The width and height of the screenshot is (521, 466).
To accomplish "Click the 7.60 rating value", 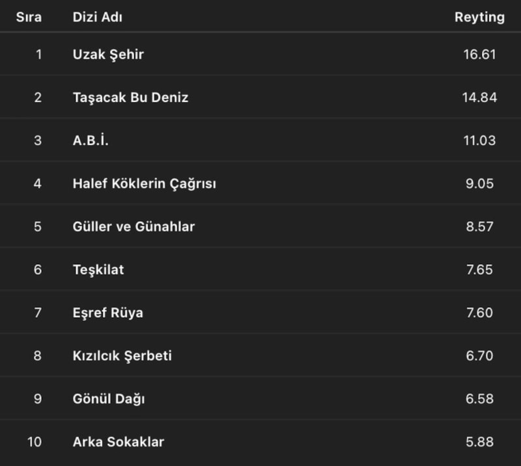I will [481, 312].
